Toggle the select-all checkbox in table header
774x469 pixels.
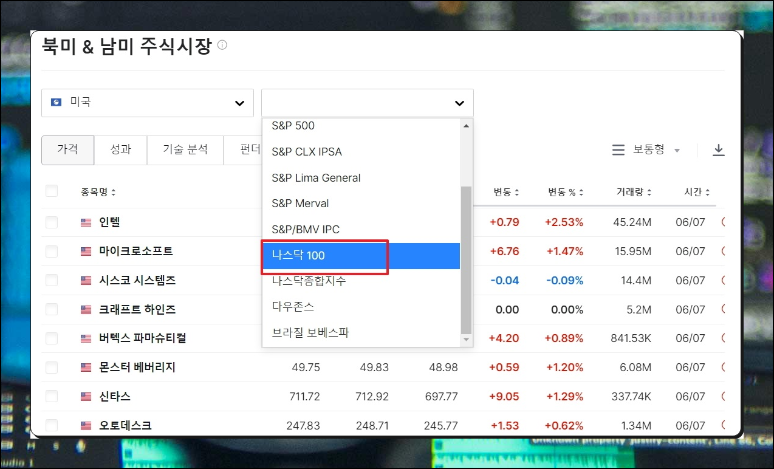[52, 191]
